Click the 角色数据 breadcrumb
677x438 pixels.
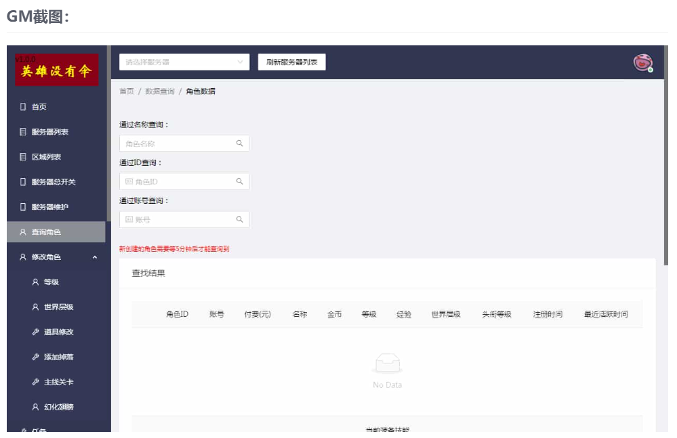pyautogui.click(x=201, y=91)
